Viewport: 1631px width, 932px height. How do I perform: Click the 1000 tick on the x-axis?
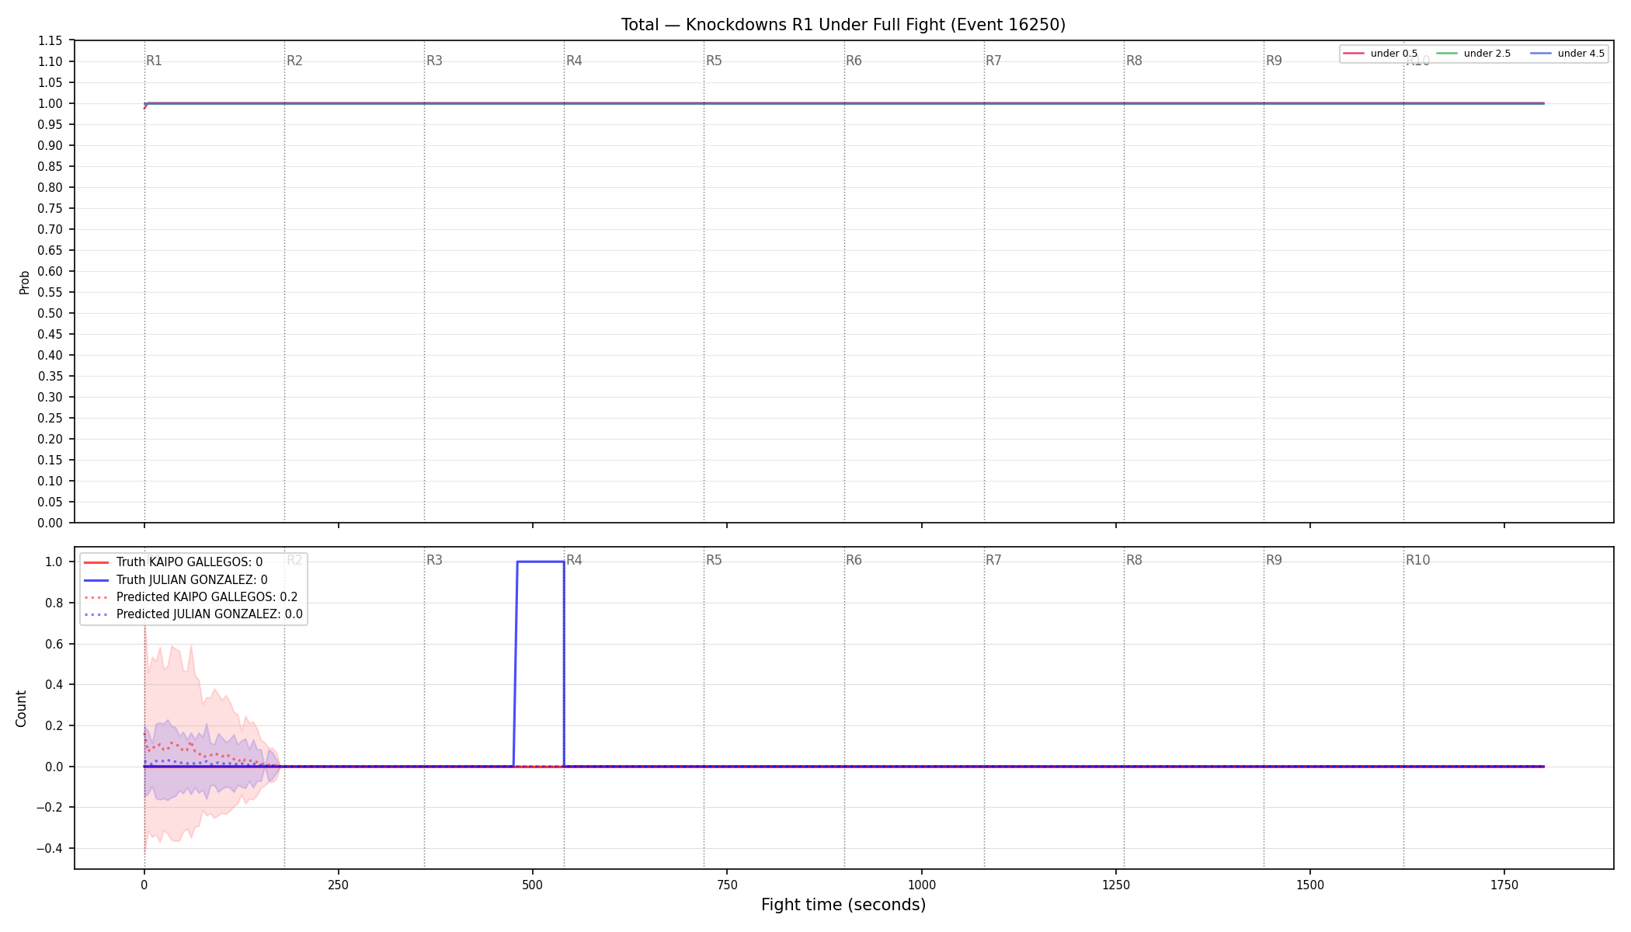point(922,885)
